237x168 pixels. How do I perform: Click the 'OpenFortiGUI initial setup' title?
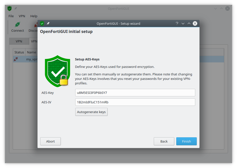66,31
